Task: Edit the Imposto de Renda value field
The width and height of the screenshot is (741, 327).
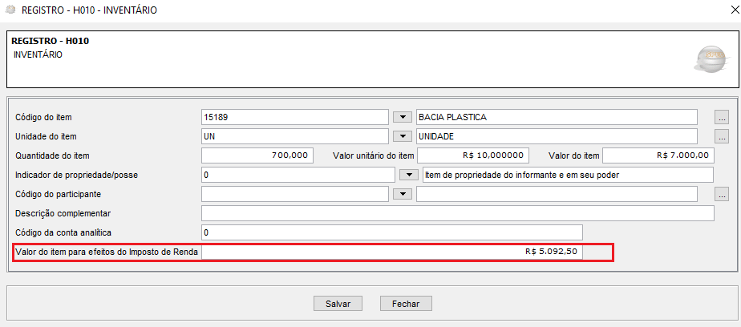Action: [x=393, y=252]
